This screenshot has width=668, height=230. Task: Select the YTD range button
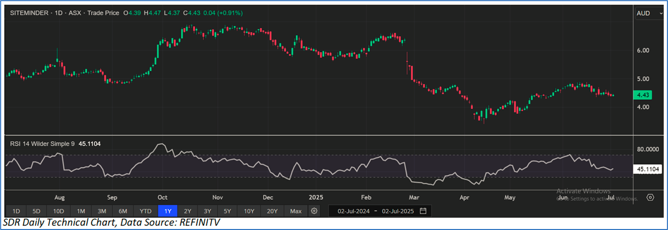pyautogui.click(x=146, y=211)
